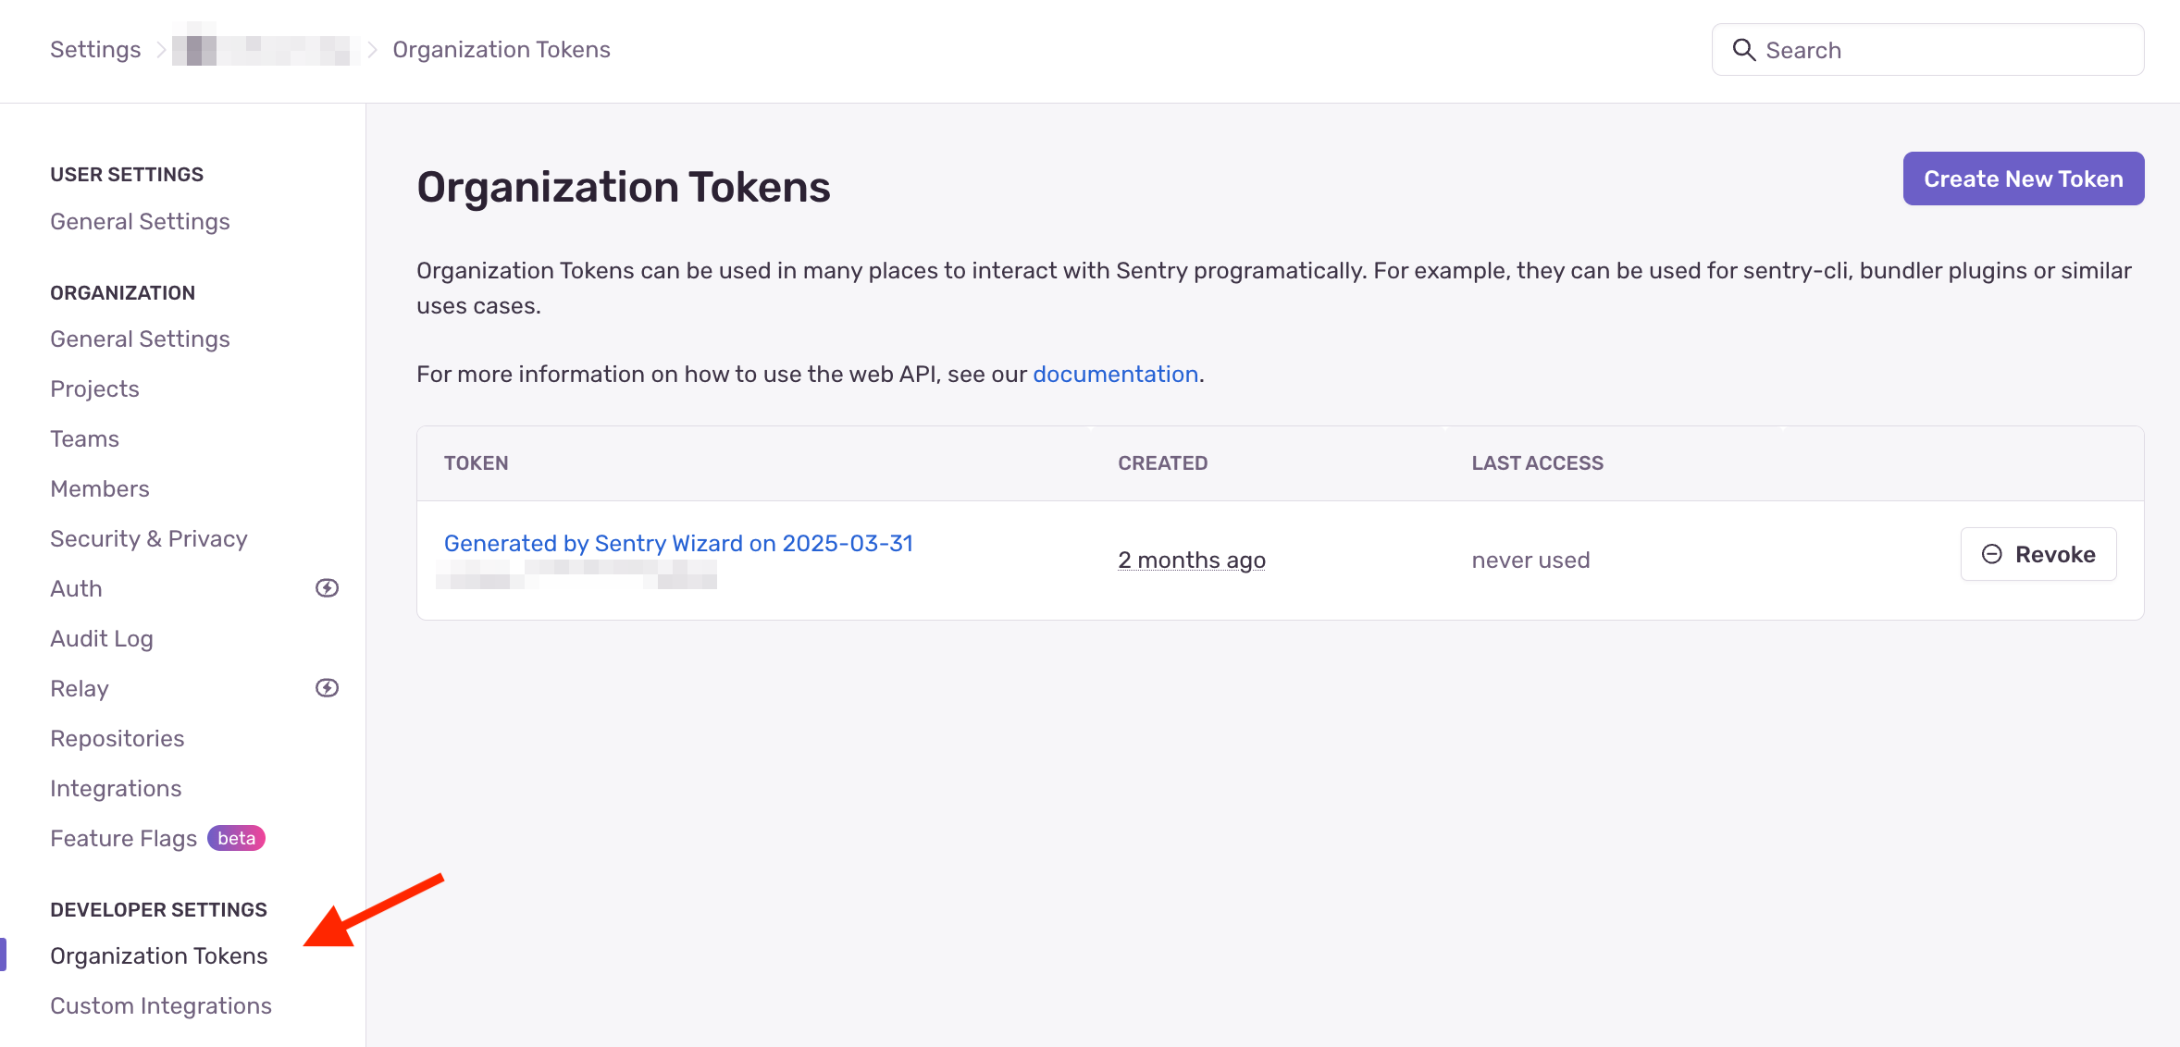The height and width of the screenshot is (1047, 2180).
Task: Click the chevron before Organization Tokens breadcrumb
Action: [x=372, y=50]
